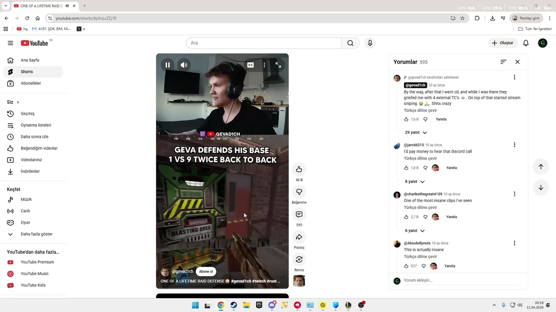Subscribe with the Abone ol button

tap(206, 272)
